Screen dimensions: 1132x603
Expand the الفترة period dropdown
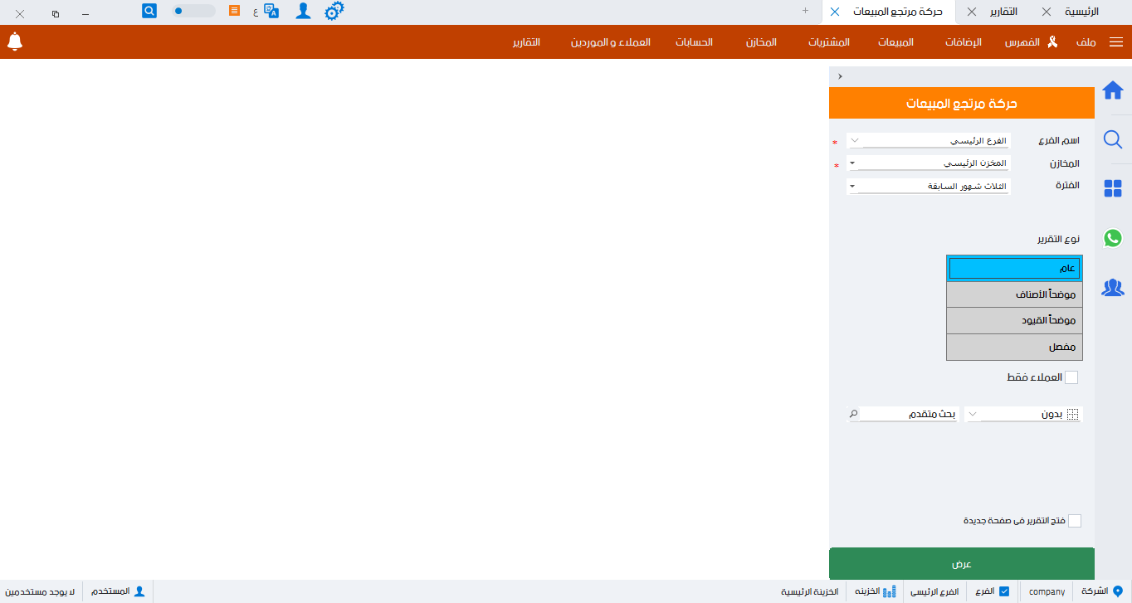928,187
